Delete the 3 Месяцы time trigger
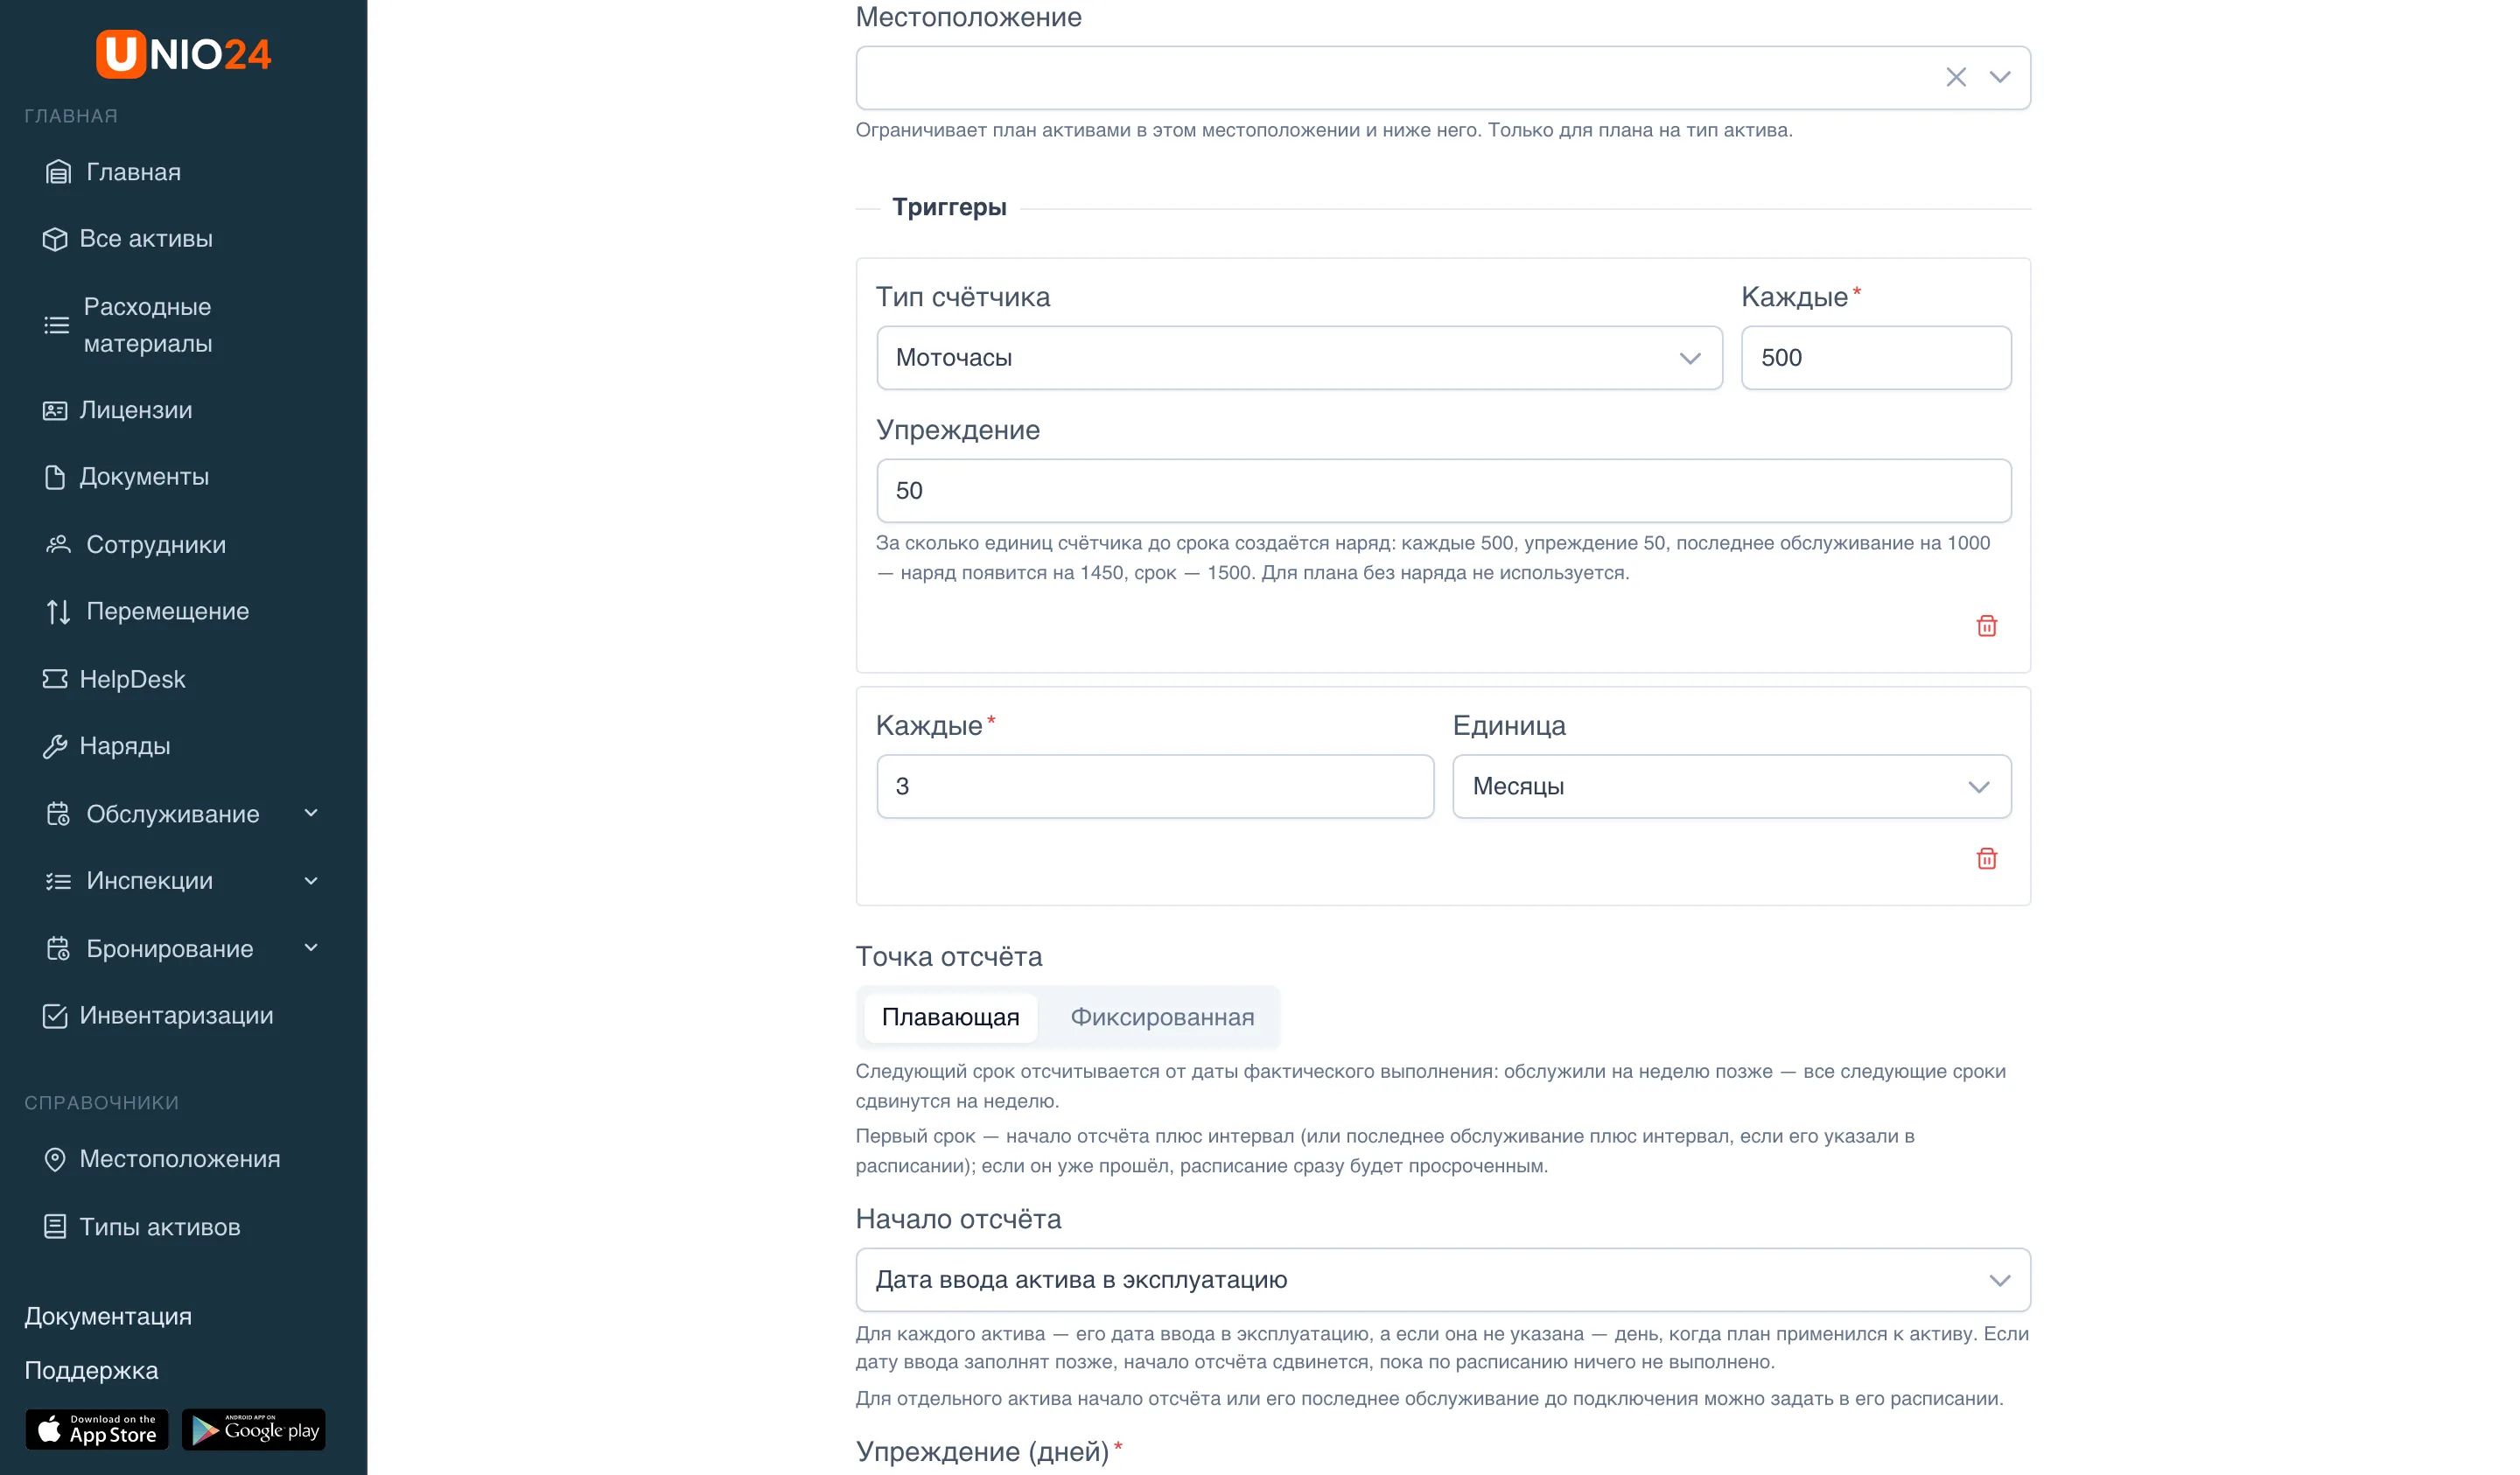The width and height of the screenshot is (2520, 1475). pos(1987,859)
